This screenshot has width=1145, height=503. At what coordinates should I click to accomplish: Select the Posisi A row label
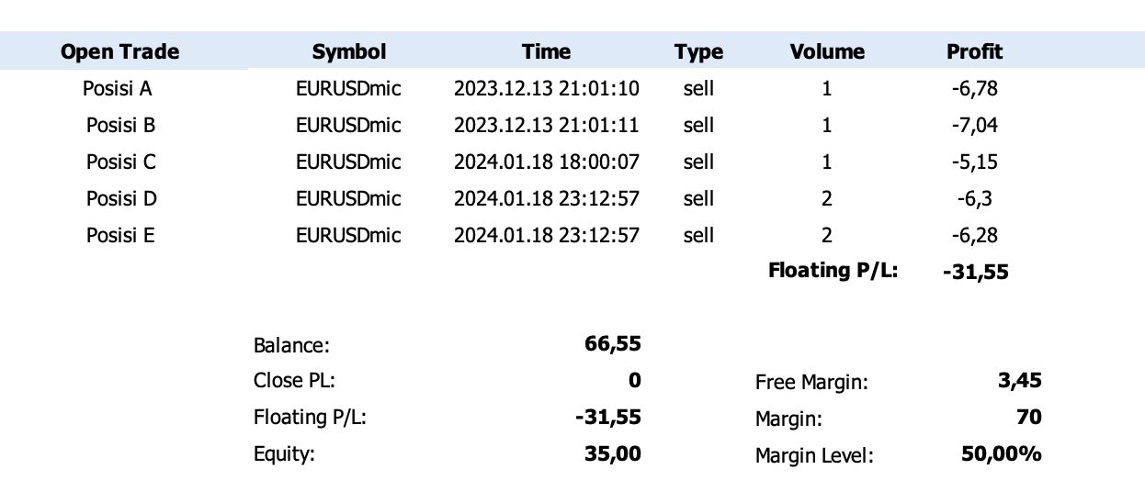click(x=118, y=89)
